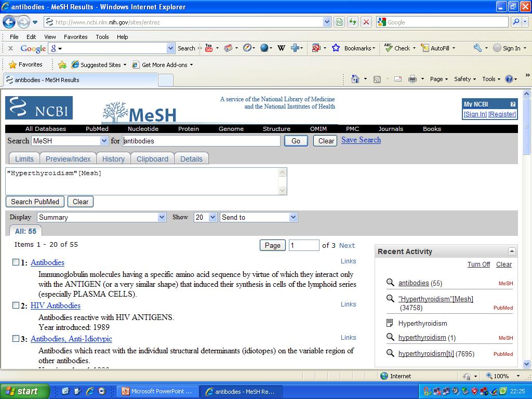The image size is (532, 399).
Task: Click the Favorites star icon
Action: point(12,64)
